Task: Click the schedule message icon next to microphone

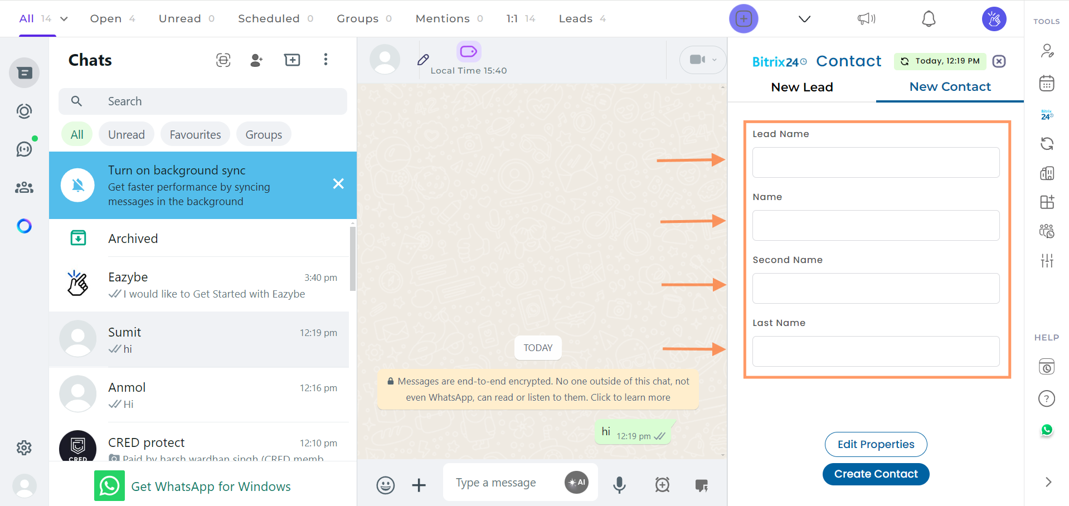Action: click(662, 485)
